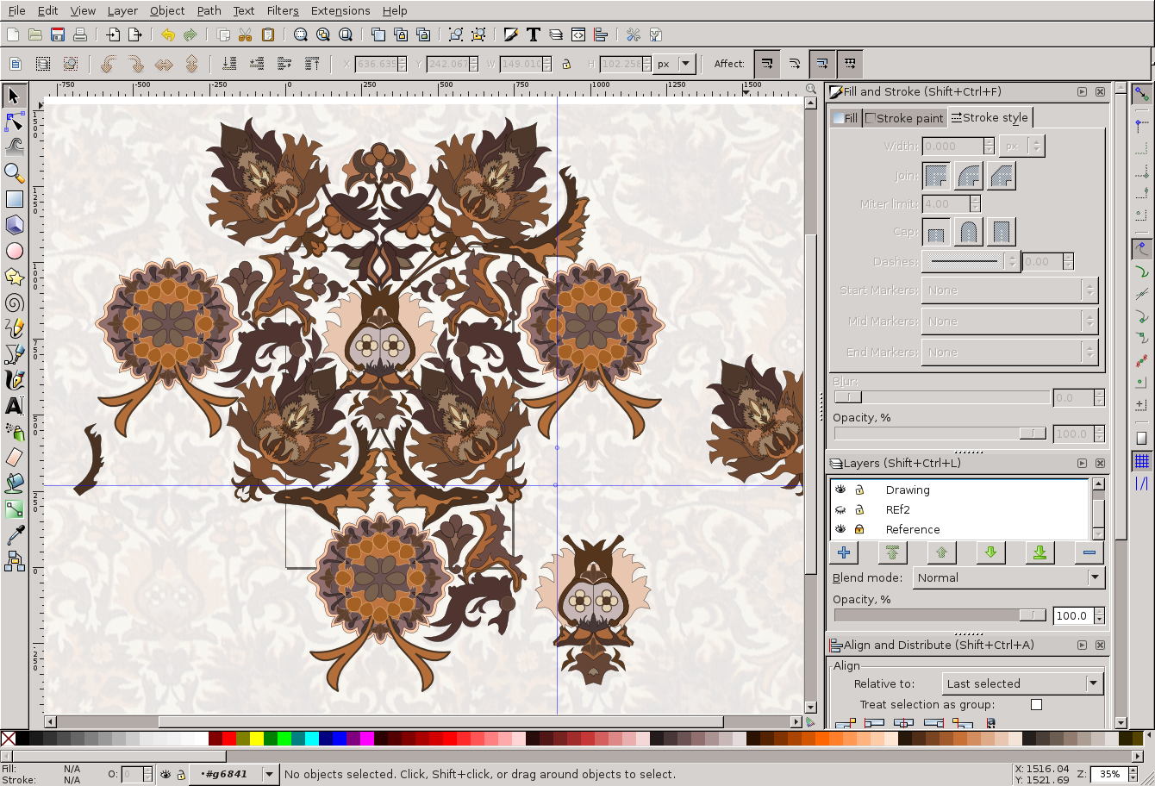Select the Star polygon tool

pyautogui.click(x=14, y=277)
